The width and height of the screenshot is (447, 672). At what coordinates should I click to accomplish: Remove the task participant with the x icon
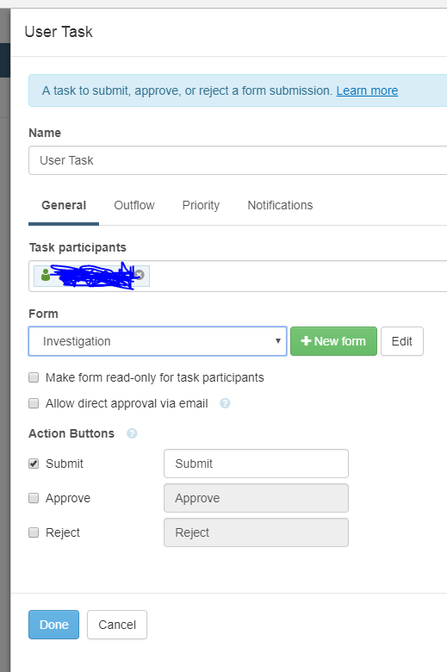tap(140, 275)
